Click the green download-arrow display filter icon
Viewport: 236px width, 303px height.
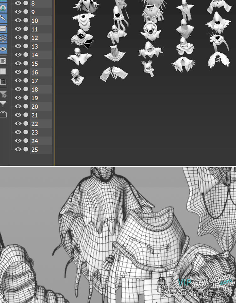point(3,8)
